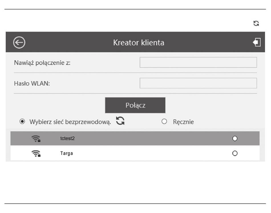Image resolution: width=271 pixels, height=213 pixels.
Task: Click the Wybierz sieć bezprzewodową label
Action: (x=70, y=122)
